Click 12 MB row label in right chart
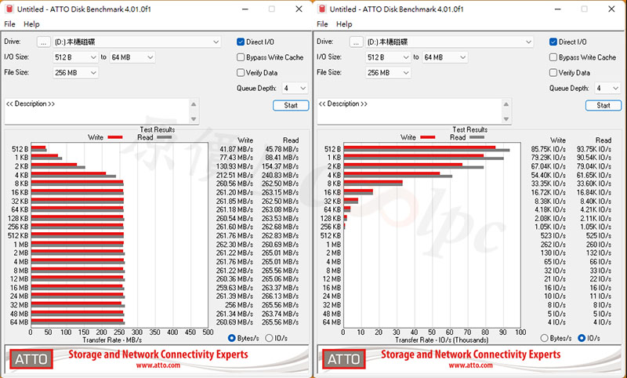This screenshot has height=378, width=627. tap(332, 279)
